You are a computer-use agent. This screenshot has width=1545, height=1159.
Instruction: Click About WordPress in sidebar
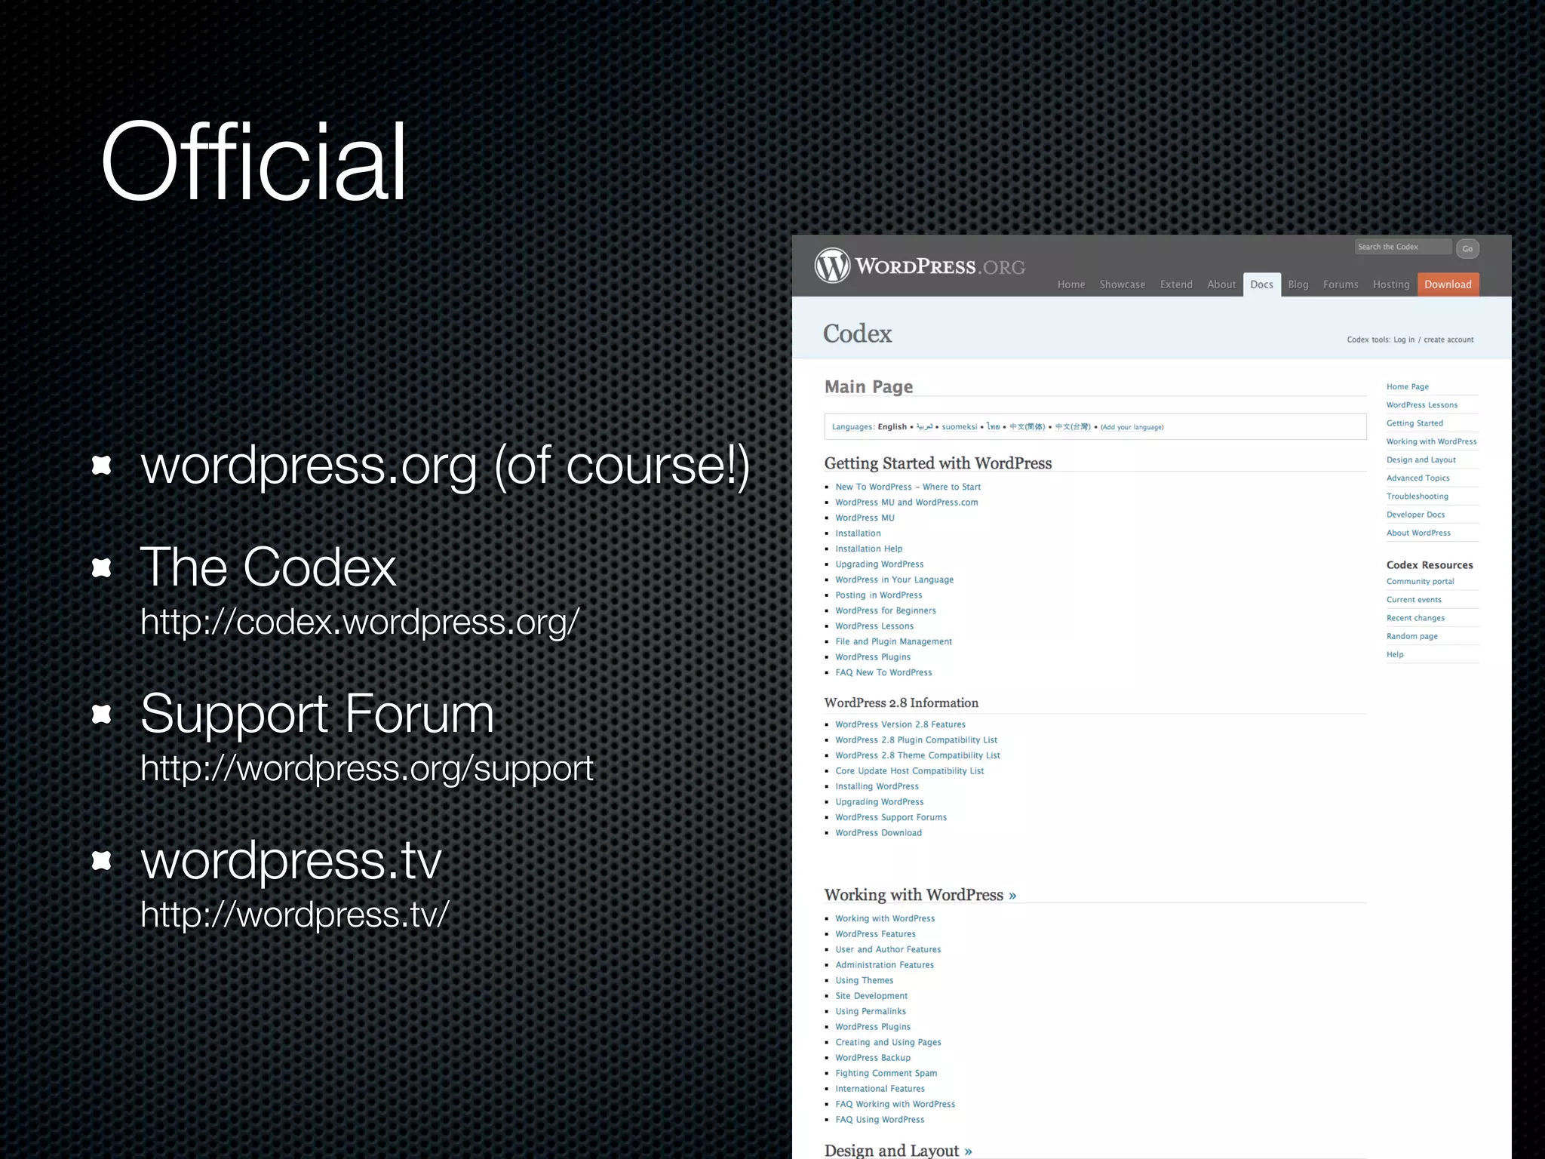1418,533
